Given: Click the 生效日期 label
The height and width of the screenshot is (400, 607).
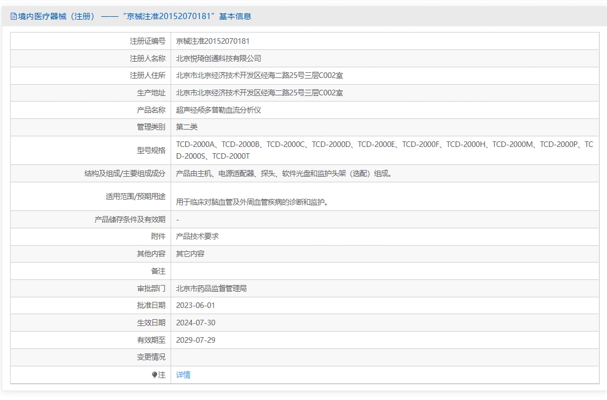Looking at the screenshot, I should click(151, 323).
